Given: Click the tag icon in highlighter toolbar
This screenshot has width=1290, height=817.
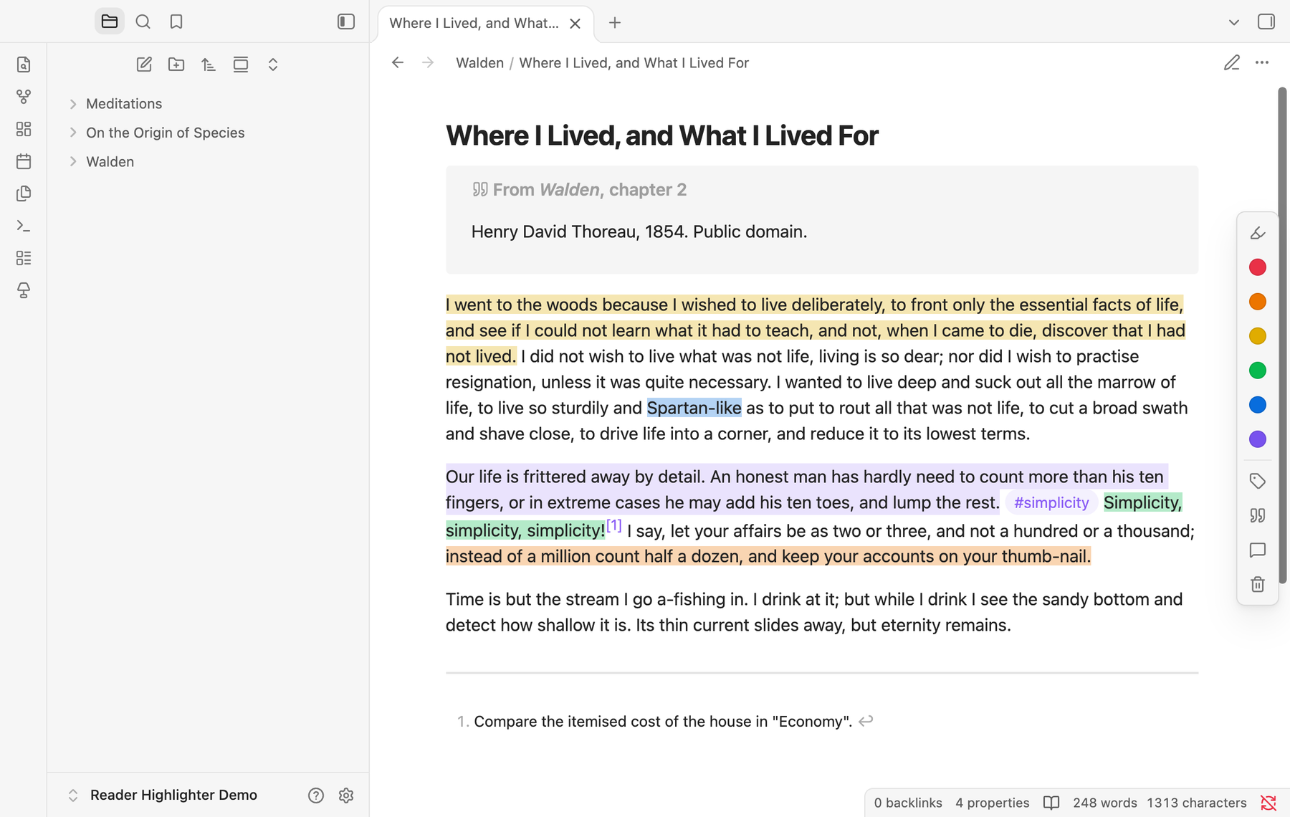Looking at the screenshot, I should (x=1258, y=481).
